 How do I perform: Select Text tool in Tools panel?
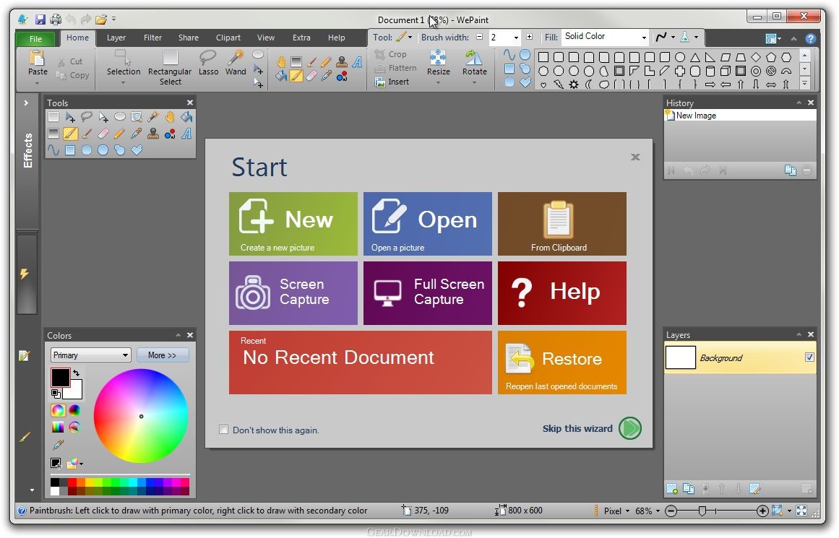pyautogui.click(x=186, y=134)
